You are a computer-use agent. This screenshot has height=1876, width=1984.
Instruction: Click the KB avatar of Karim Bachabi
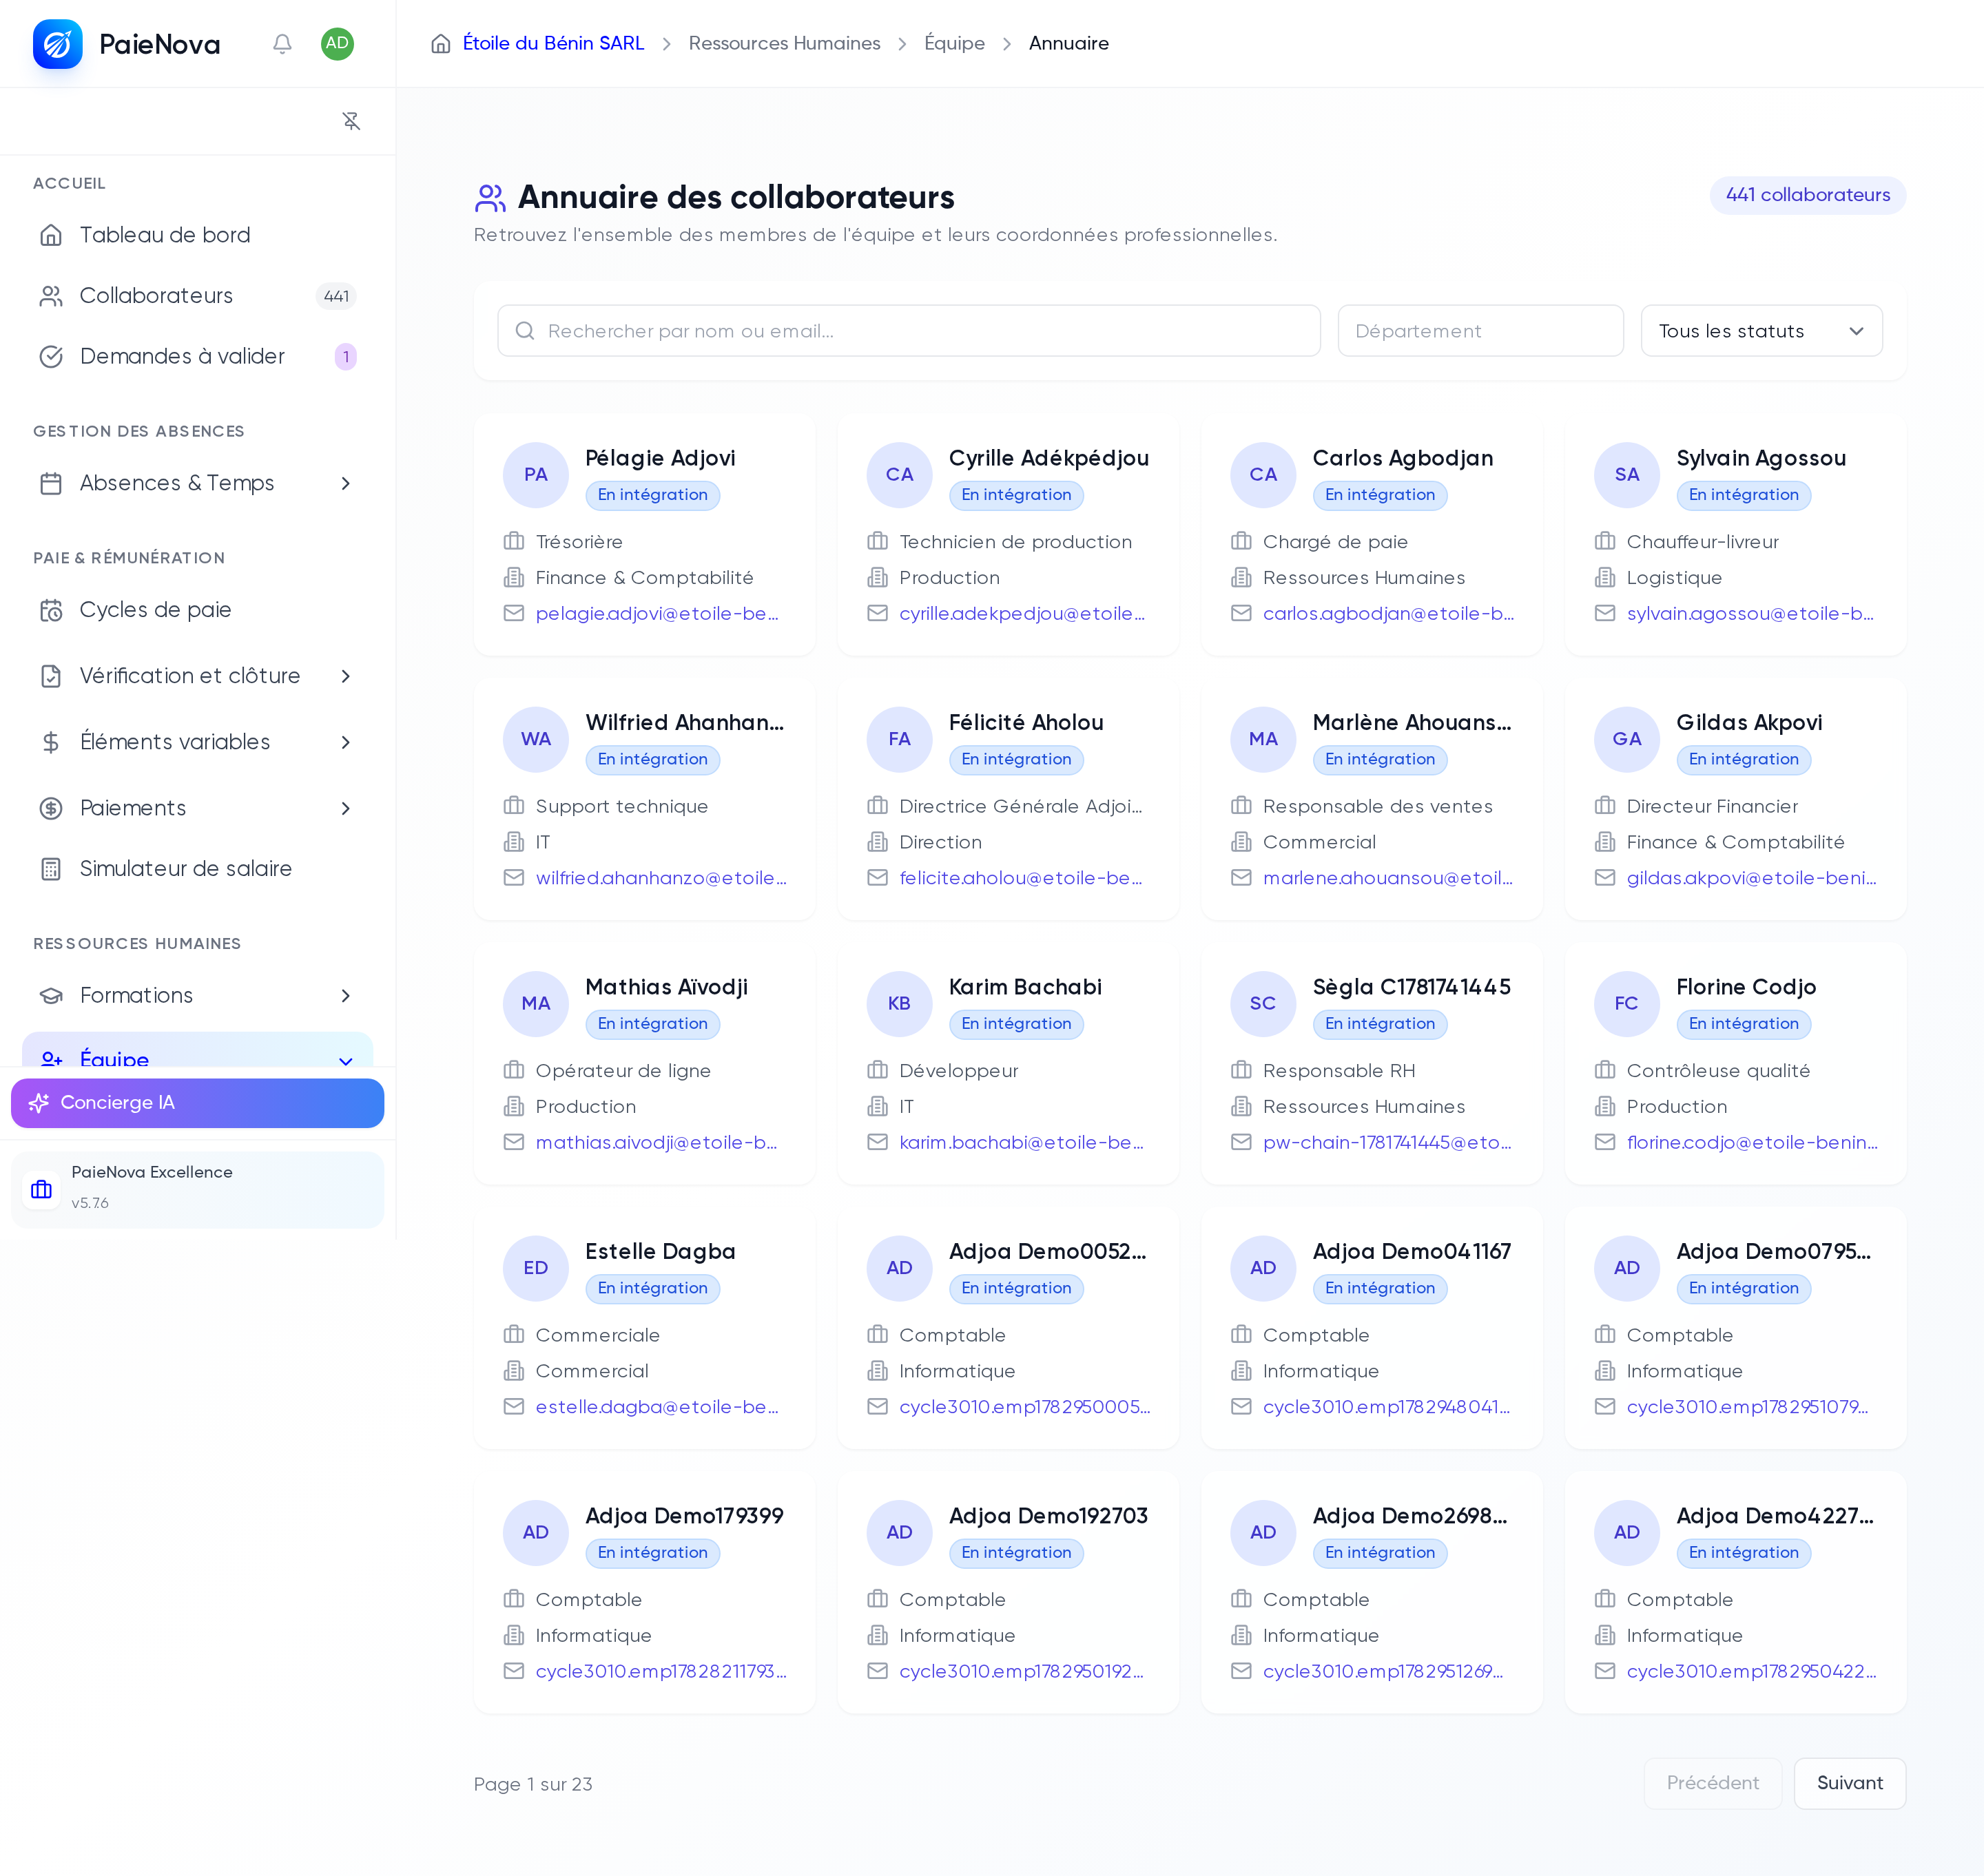pyautogui.click(x=900, y=1004)
